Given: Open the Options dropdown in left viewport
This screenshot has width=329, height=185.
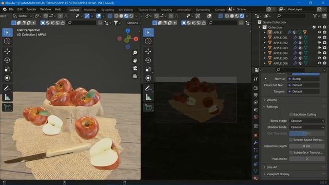Looking at the screenshot, I should pos(134,23).
